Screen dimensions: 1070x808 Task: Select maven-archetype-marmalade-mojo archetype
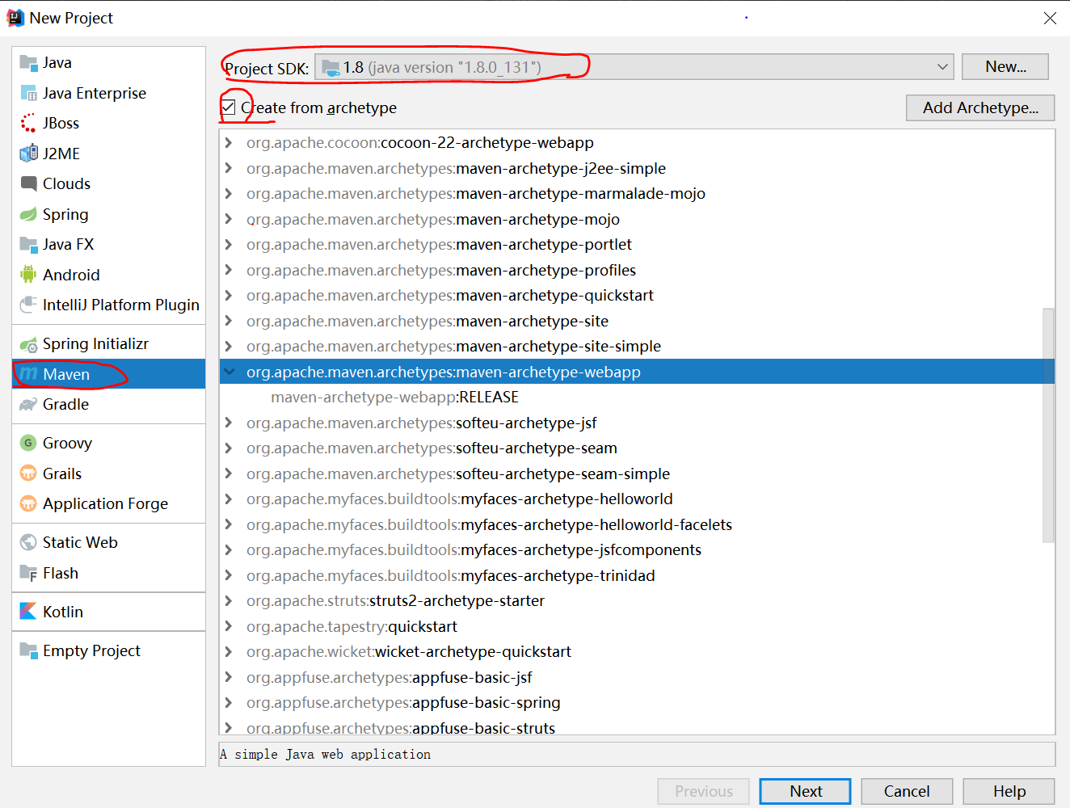[638, 194]
